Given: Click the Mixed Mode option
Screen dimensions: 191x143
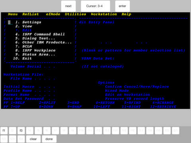Looking at the screenshot, I should 117,91.
